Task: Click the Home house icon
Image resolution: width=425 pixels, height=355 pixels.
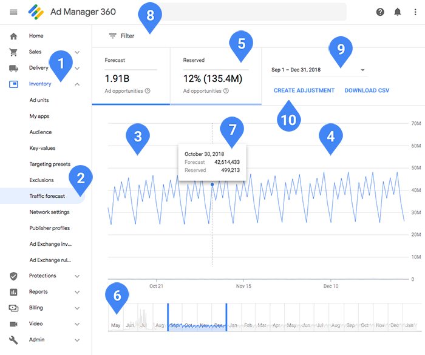Action: 13,36
